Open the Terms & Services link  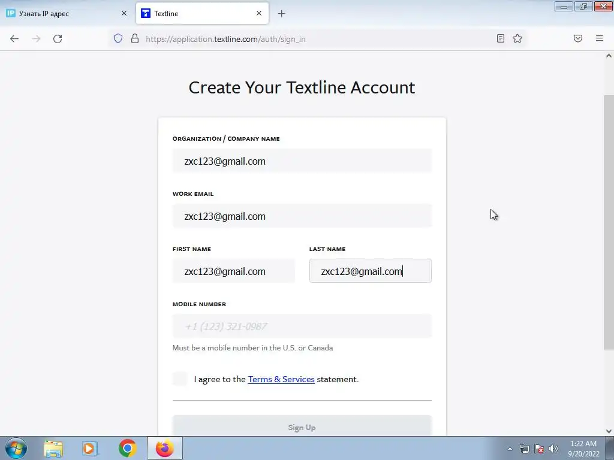[x=281, y=379]
